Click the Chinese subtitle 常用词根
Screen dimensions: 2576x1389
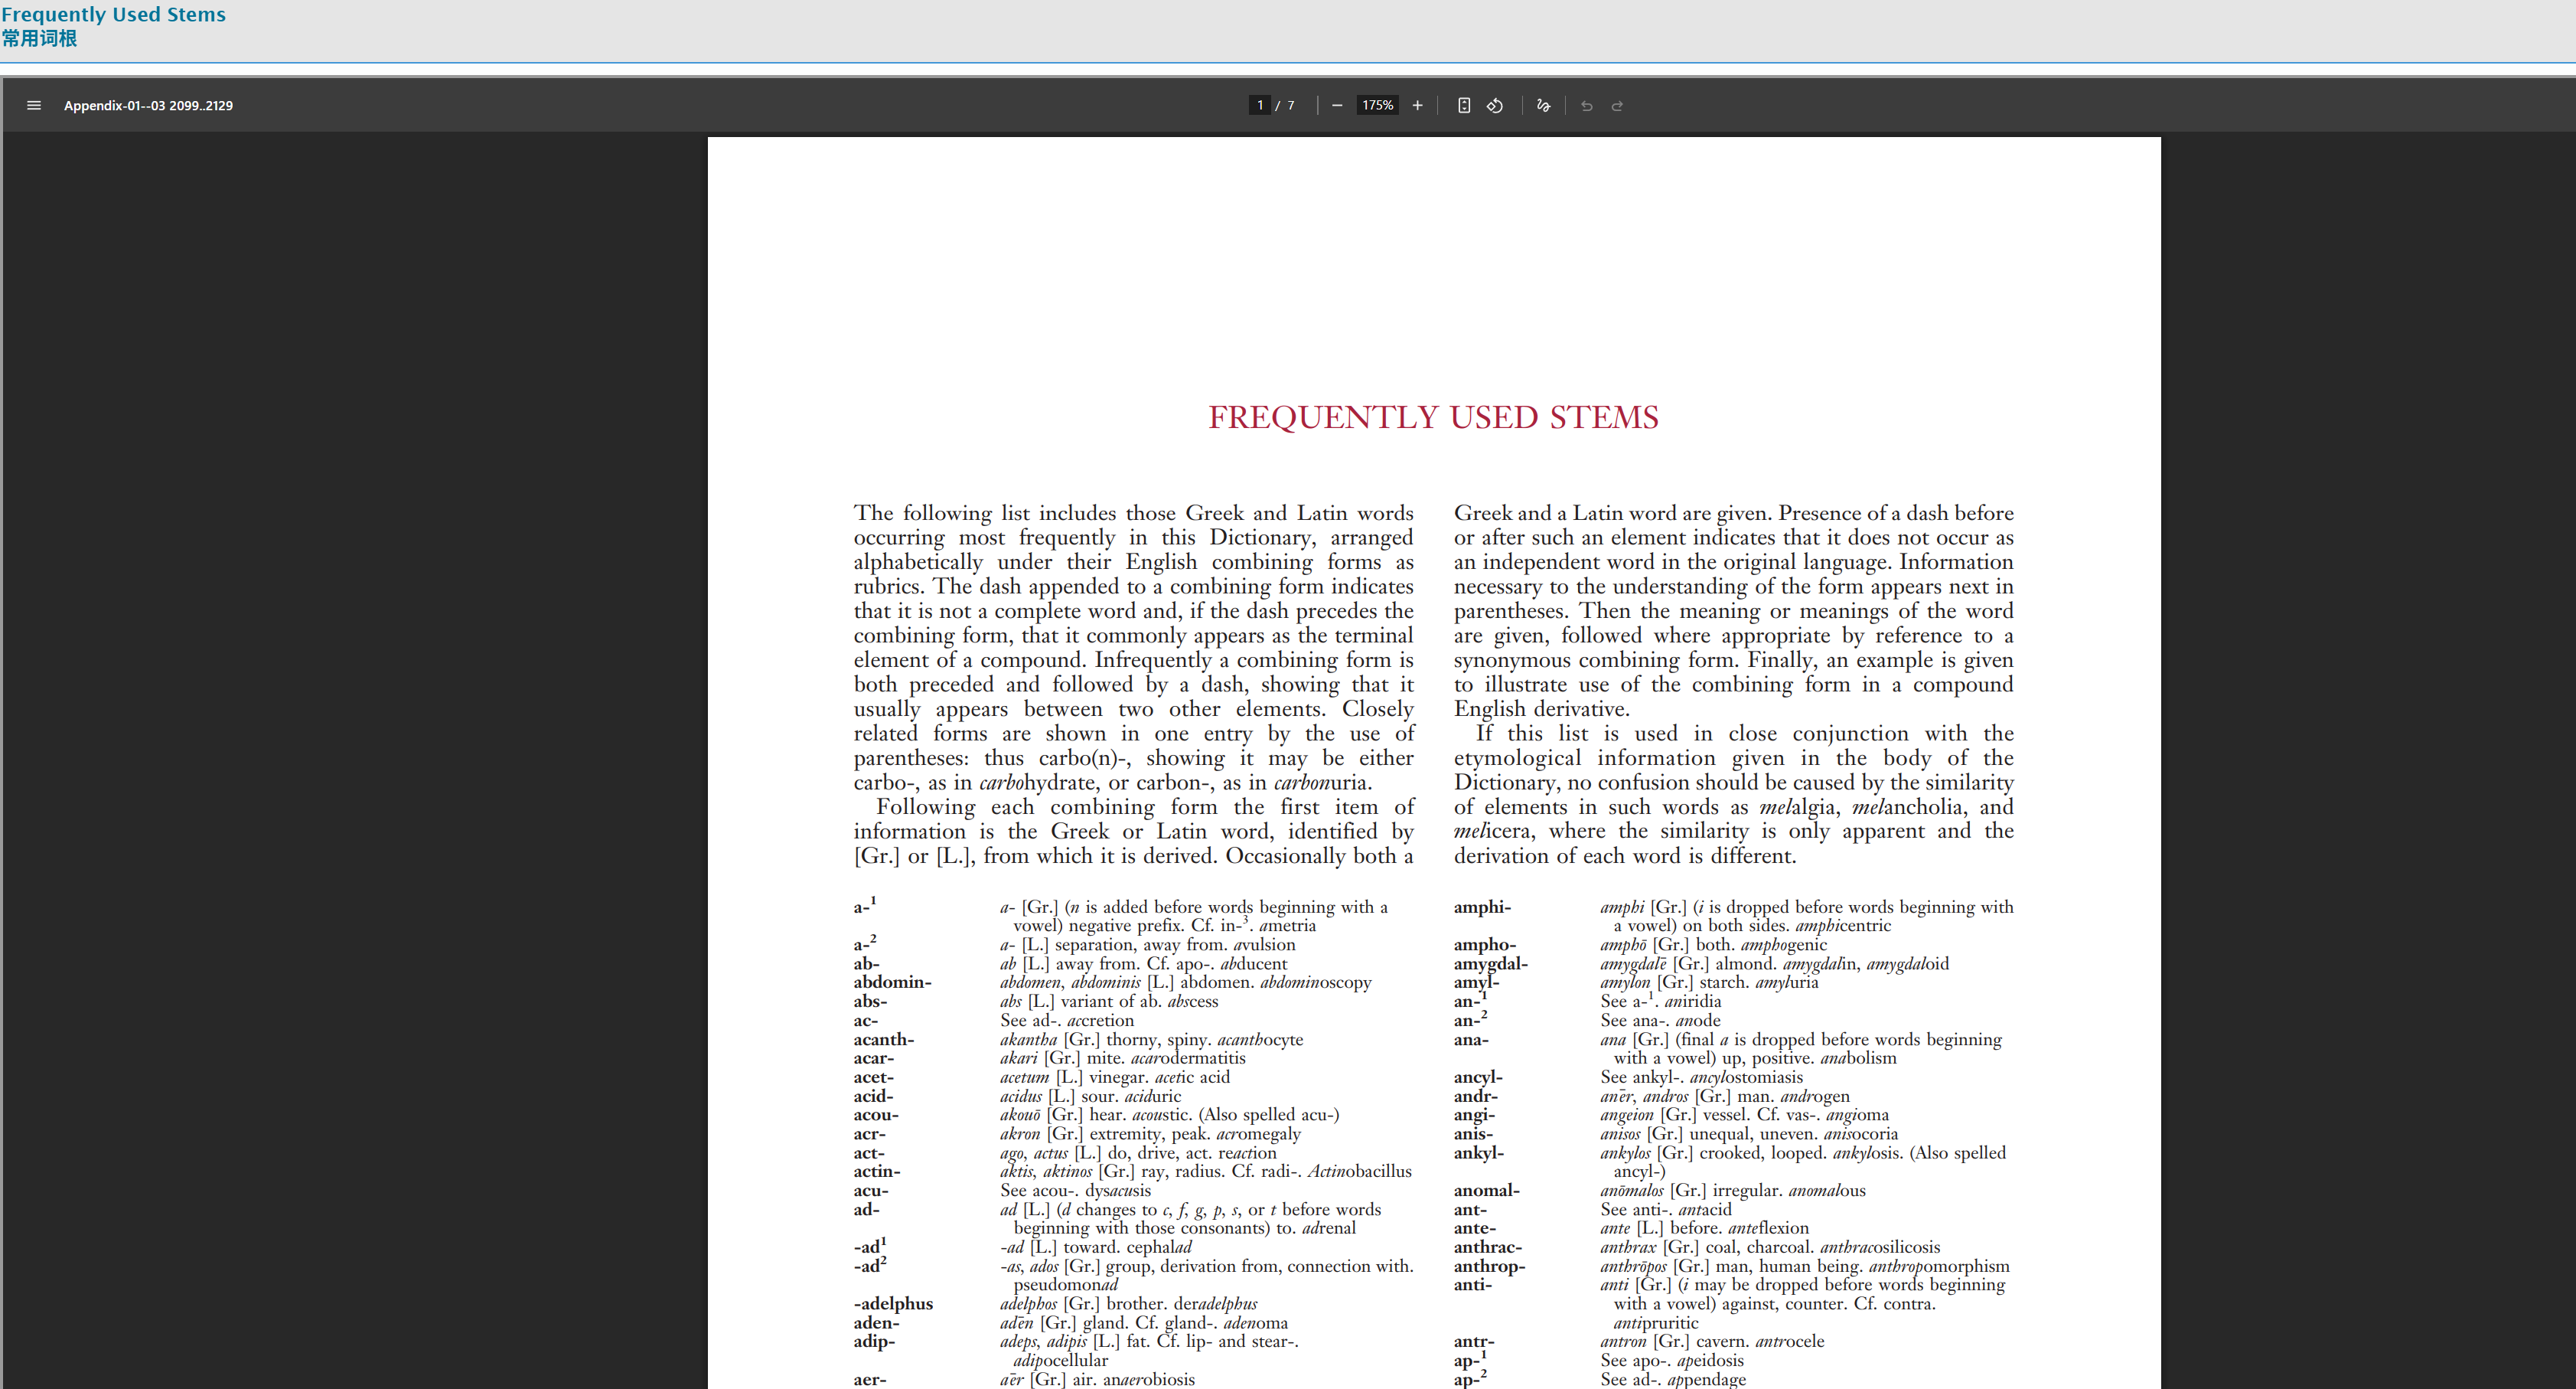pyautogui.click(x=39, y=38)
